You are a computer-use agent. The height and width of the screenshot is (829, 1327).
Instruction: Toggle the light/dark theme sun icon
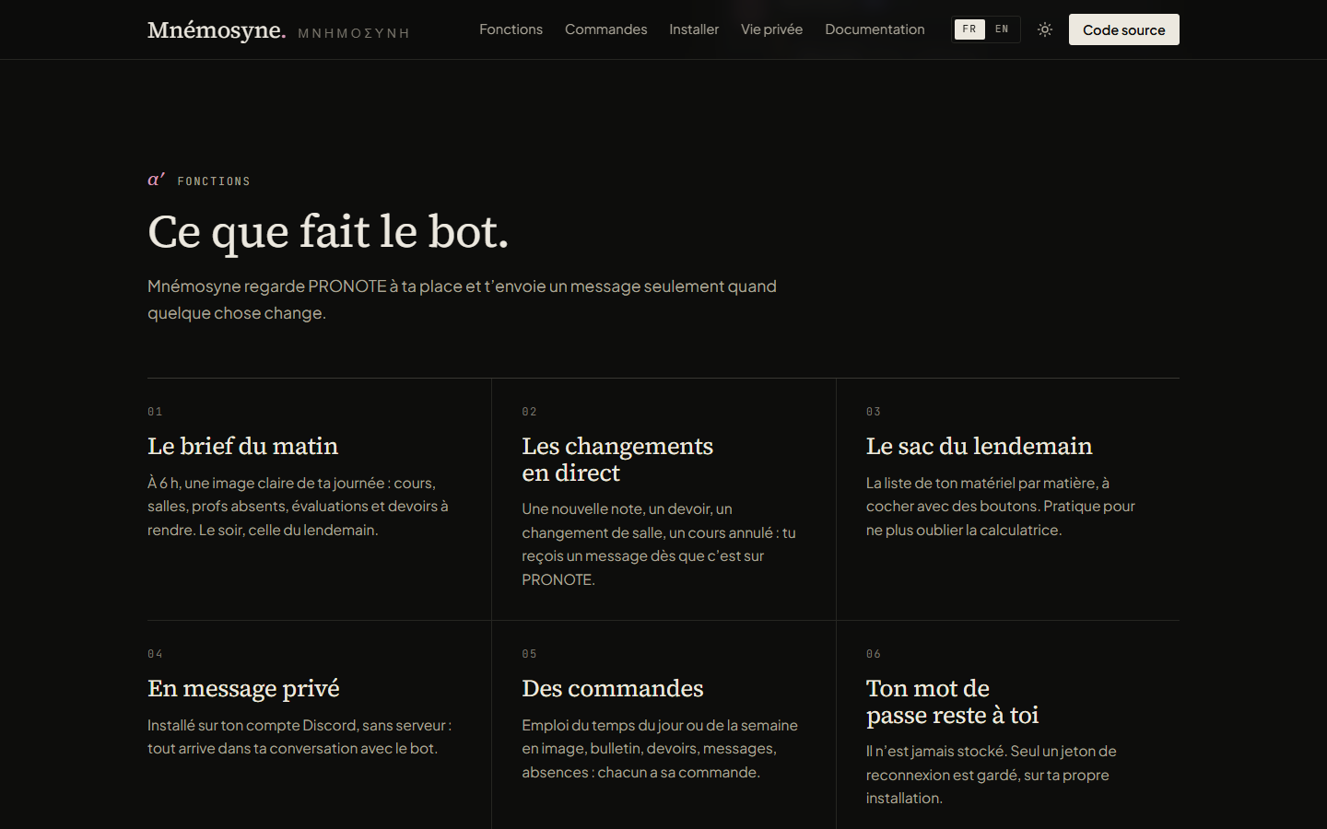[1045, 29]
